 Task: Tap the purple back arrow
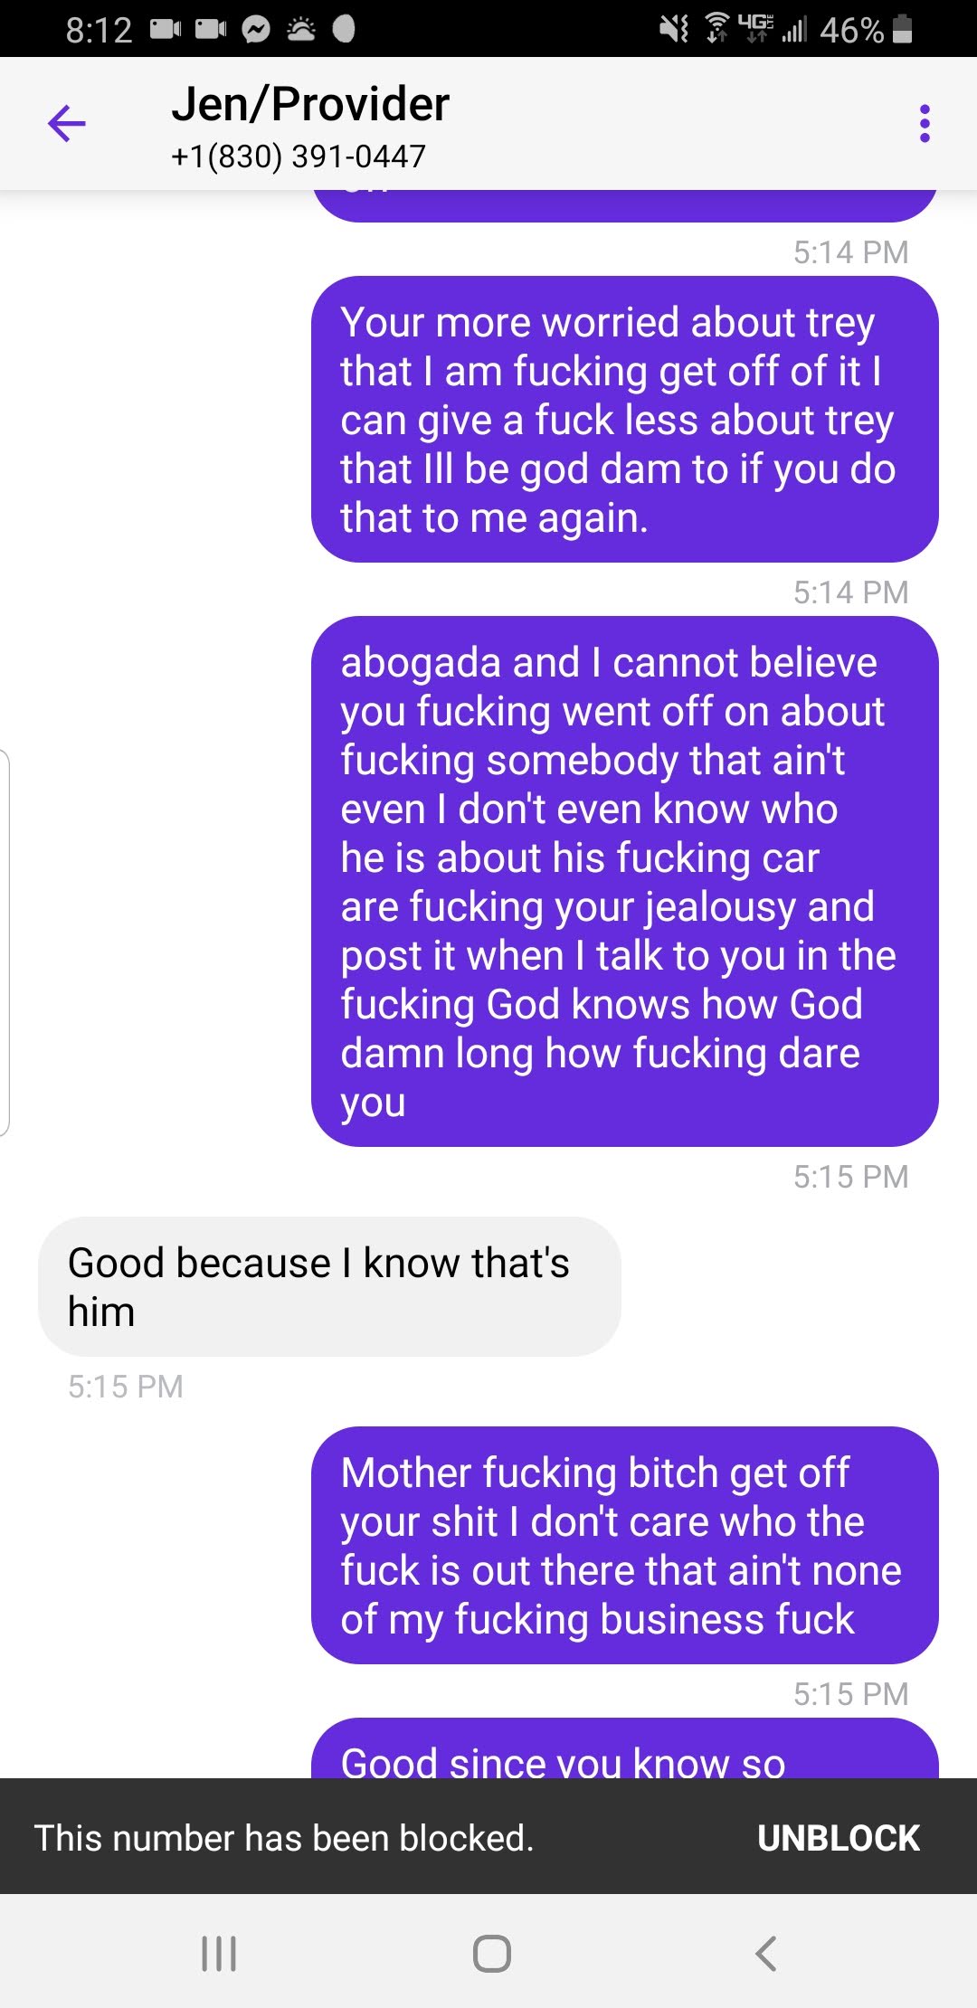[66, 123]
